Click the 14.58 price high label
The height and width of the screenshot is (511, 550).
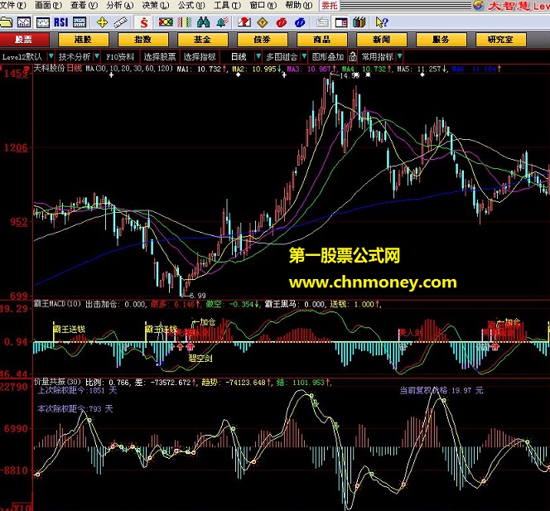350,75
